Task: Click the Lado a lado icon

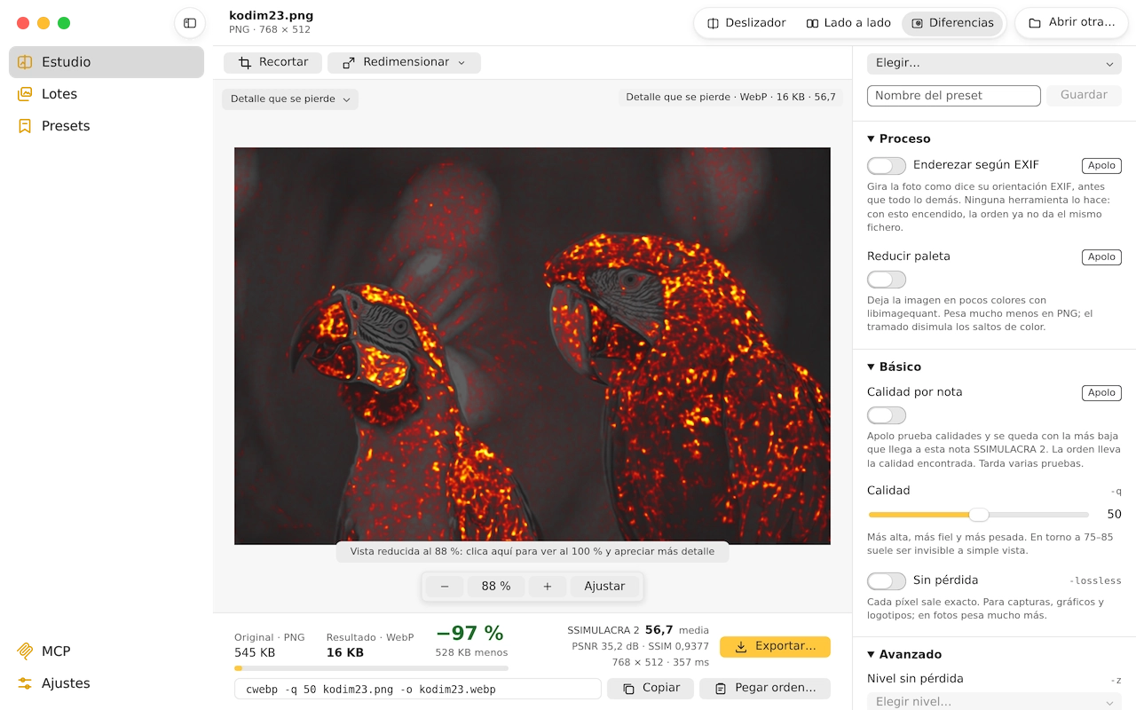Action: point(812,23)
